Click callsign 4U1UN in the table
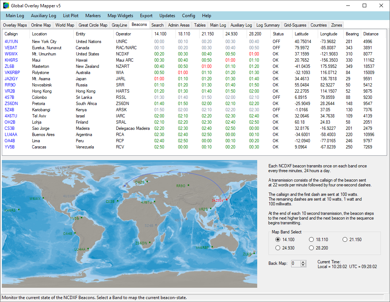This screenshot has width=390, height=302. [x=11, y=42]
